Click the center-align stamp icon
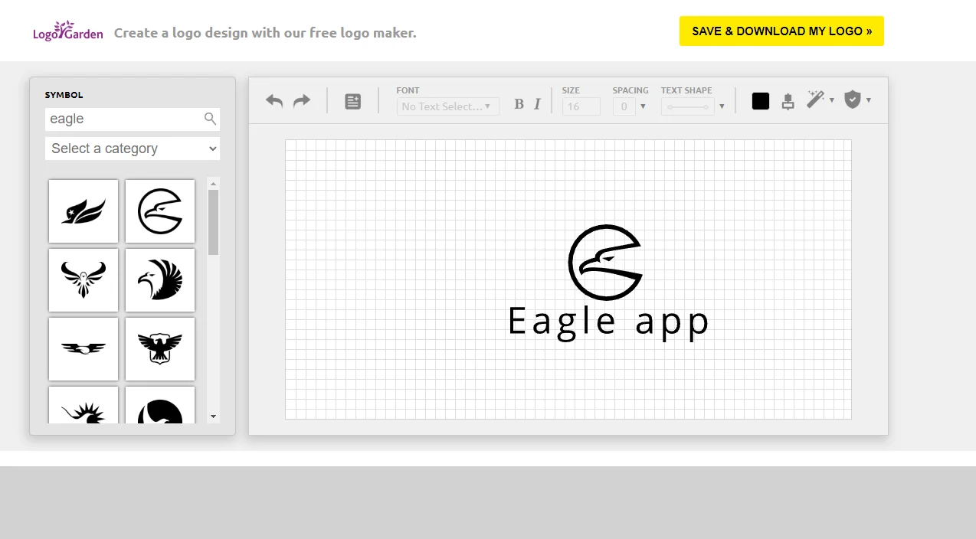The width and height of the screenshot is (976, 539). (x=788, y=101)
